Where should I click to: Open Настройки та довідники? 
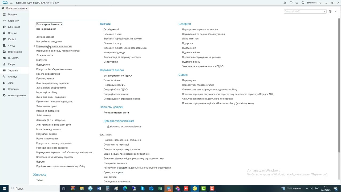pos(49,42)
